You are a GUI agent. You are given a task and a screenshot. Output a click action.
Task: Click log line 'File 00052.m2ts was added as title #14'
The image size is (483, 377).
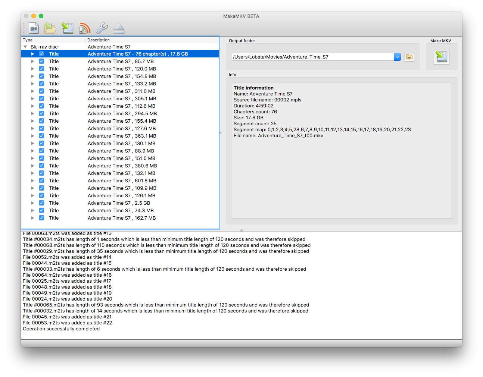coord(67,257)
